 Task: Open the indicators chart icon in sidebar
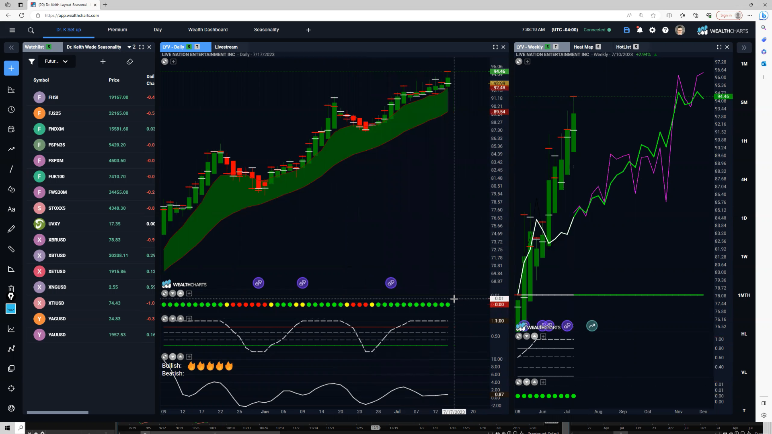(11, 90)
